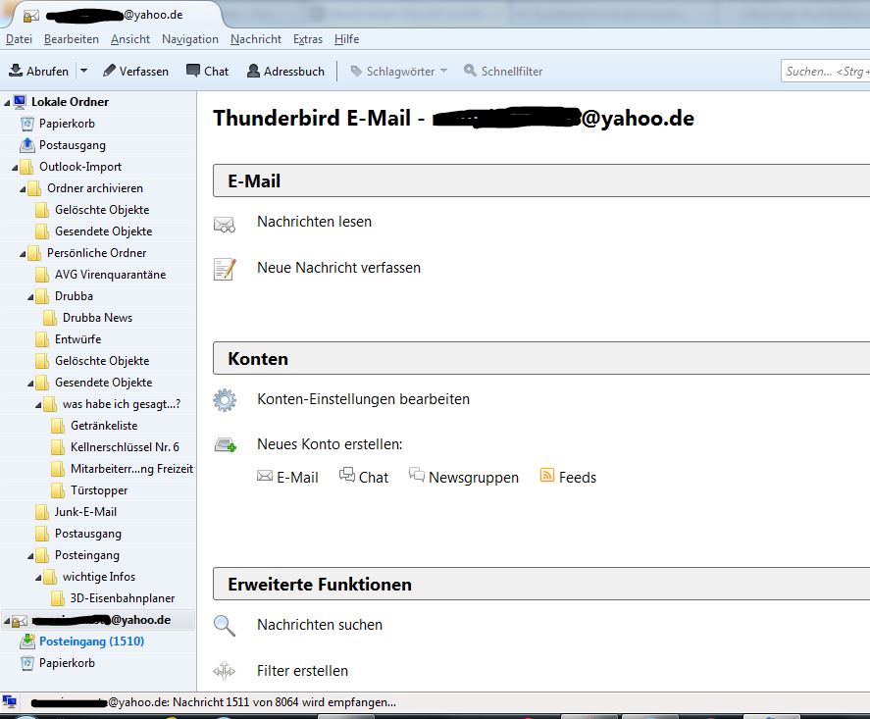
Task: Click the Nachrichten lesen envelope icon
Action: pos(225,224)
